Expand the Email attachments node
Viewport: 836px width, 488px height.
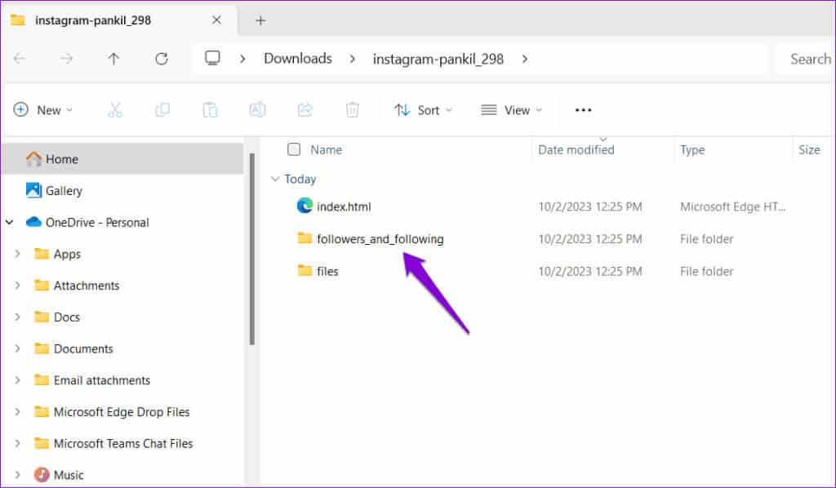18,379
